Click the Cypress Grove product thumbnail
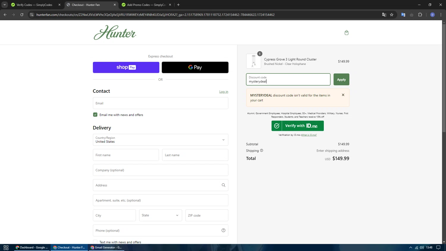The image size is (446, 251). point(254,61)
